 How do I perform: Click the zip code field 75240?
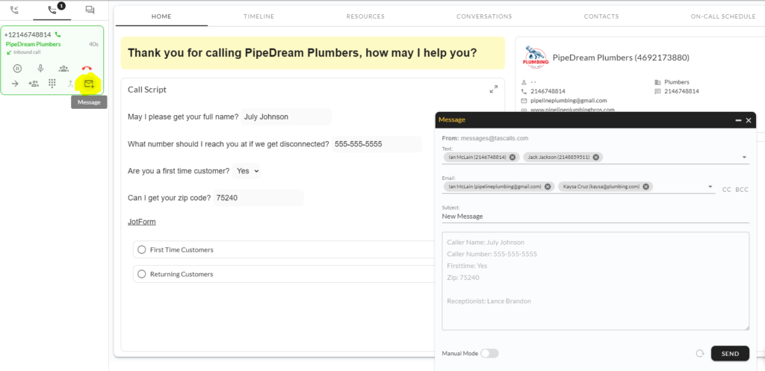[258, 198]
